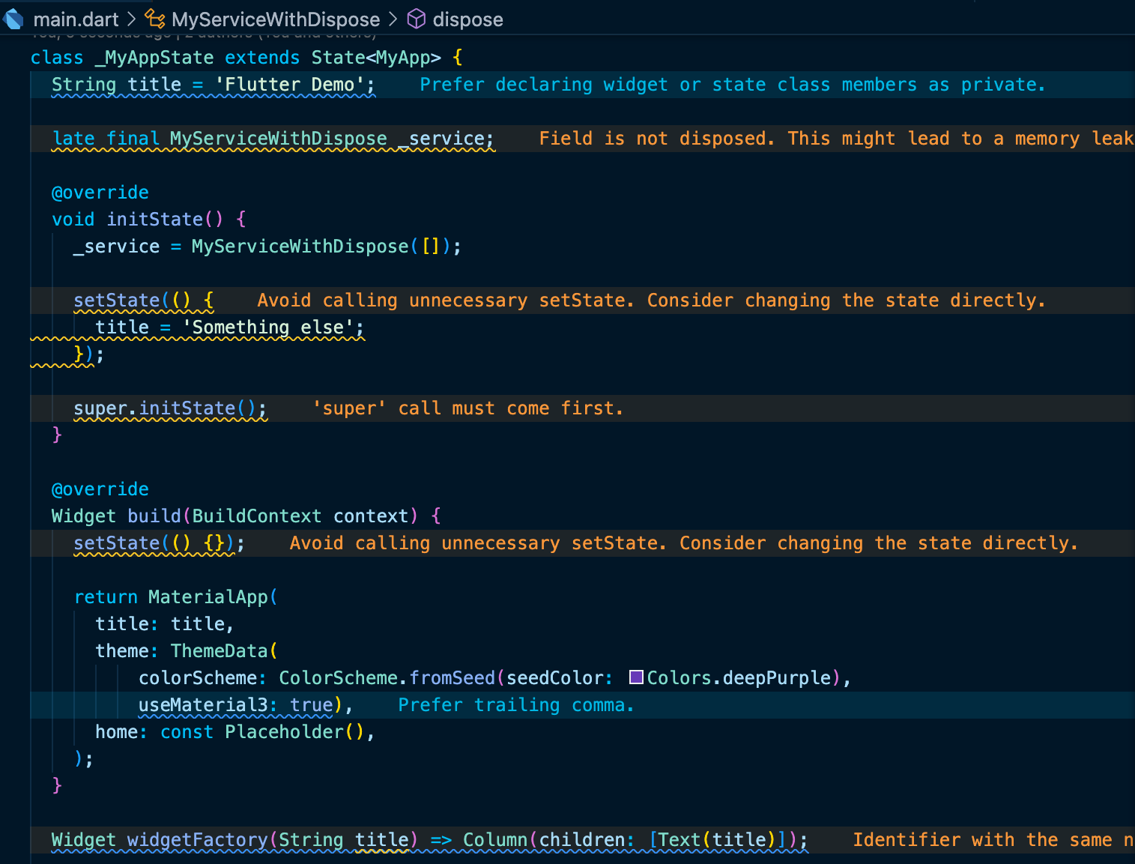This screenshot has height=864, width=1135.
Task: Click the useMaterial3 parameter
Action: coord(202,705)
